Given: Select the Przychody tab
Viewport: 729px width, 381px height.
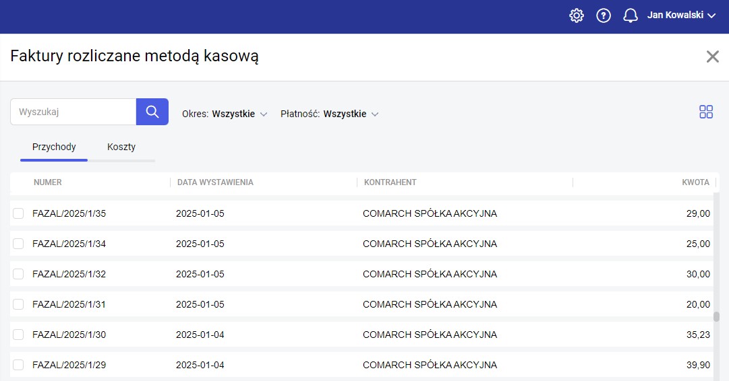Looking at the screenshot, I should (x=54, y=147).
